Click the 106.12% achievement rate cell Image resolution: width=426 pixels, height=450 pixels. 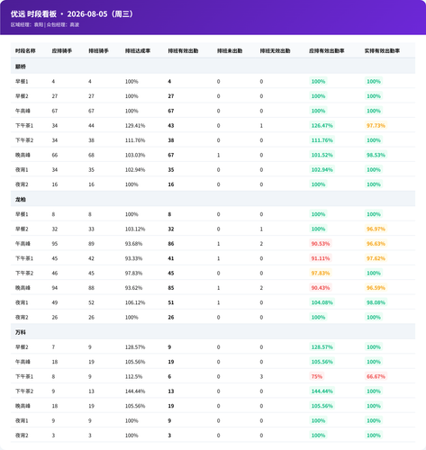(135, 302)
